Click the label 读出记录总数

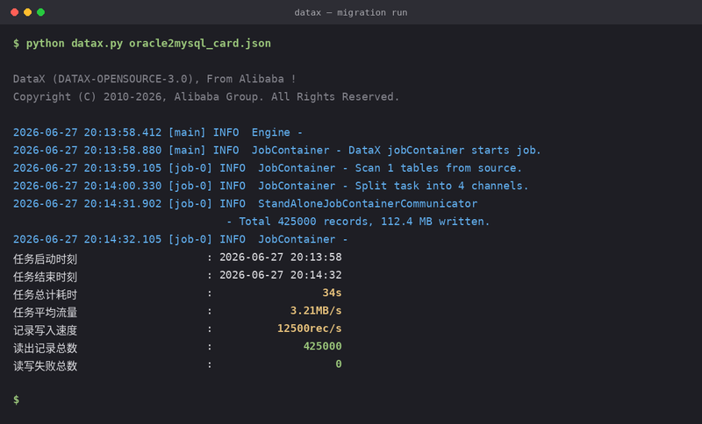tap(46, 348)
